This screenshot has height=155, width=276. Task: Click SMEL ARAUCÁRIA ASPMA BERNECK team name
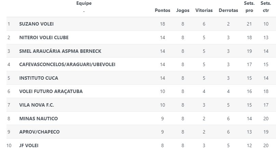pos(60,51)
